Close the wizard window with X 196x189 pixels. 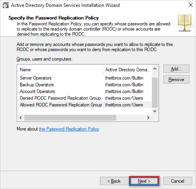[x=191, y=5]
